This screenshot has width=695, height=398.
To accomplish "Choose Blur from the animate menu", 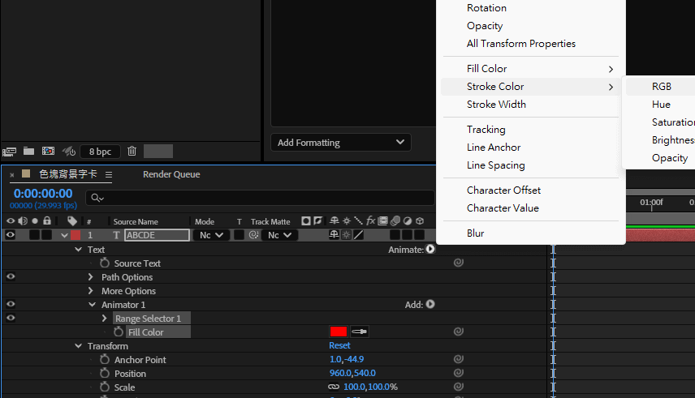I will [476, 233].
